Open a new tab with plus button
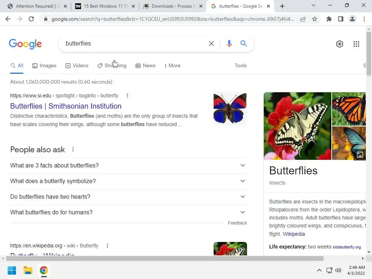This screenshot has height=279, width=372. click(x=282, y=6)
